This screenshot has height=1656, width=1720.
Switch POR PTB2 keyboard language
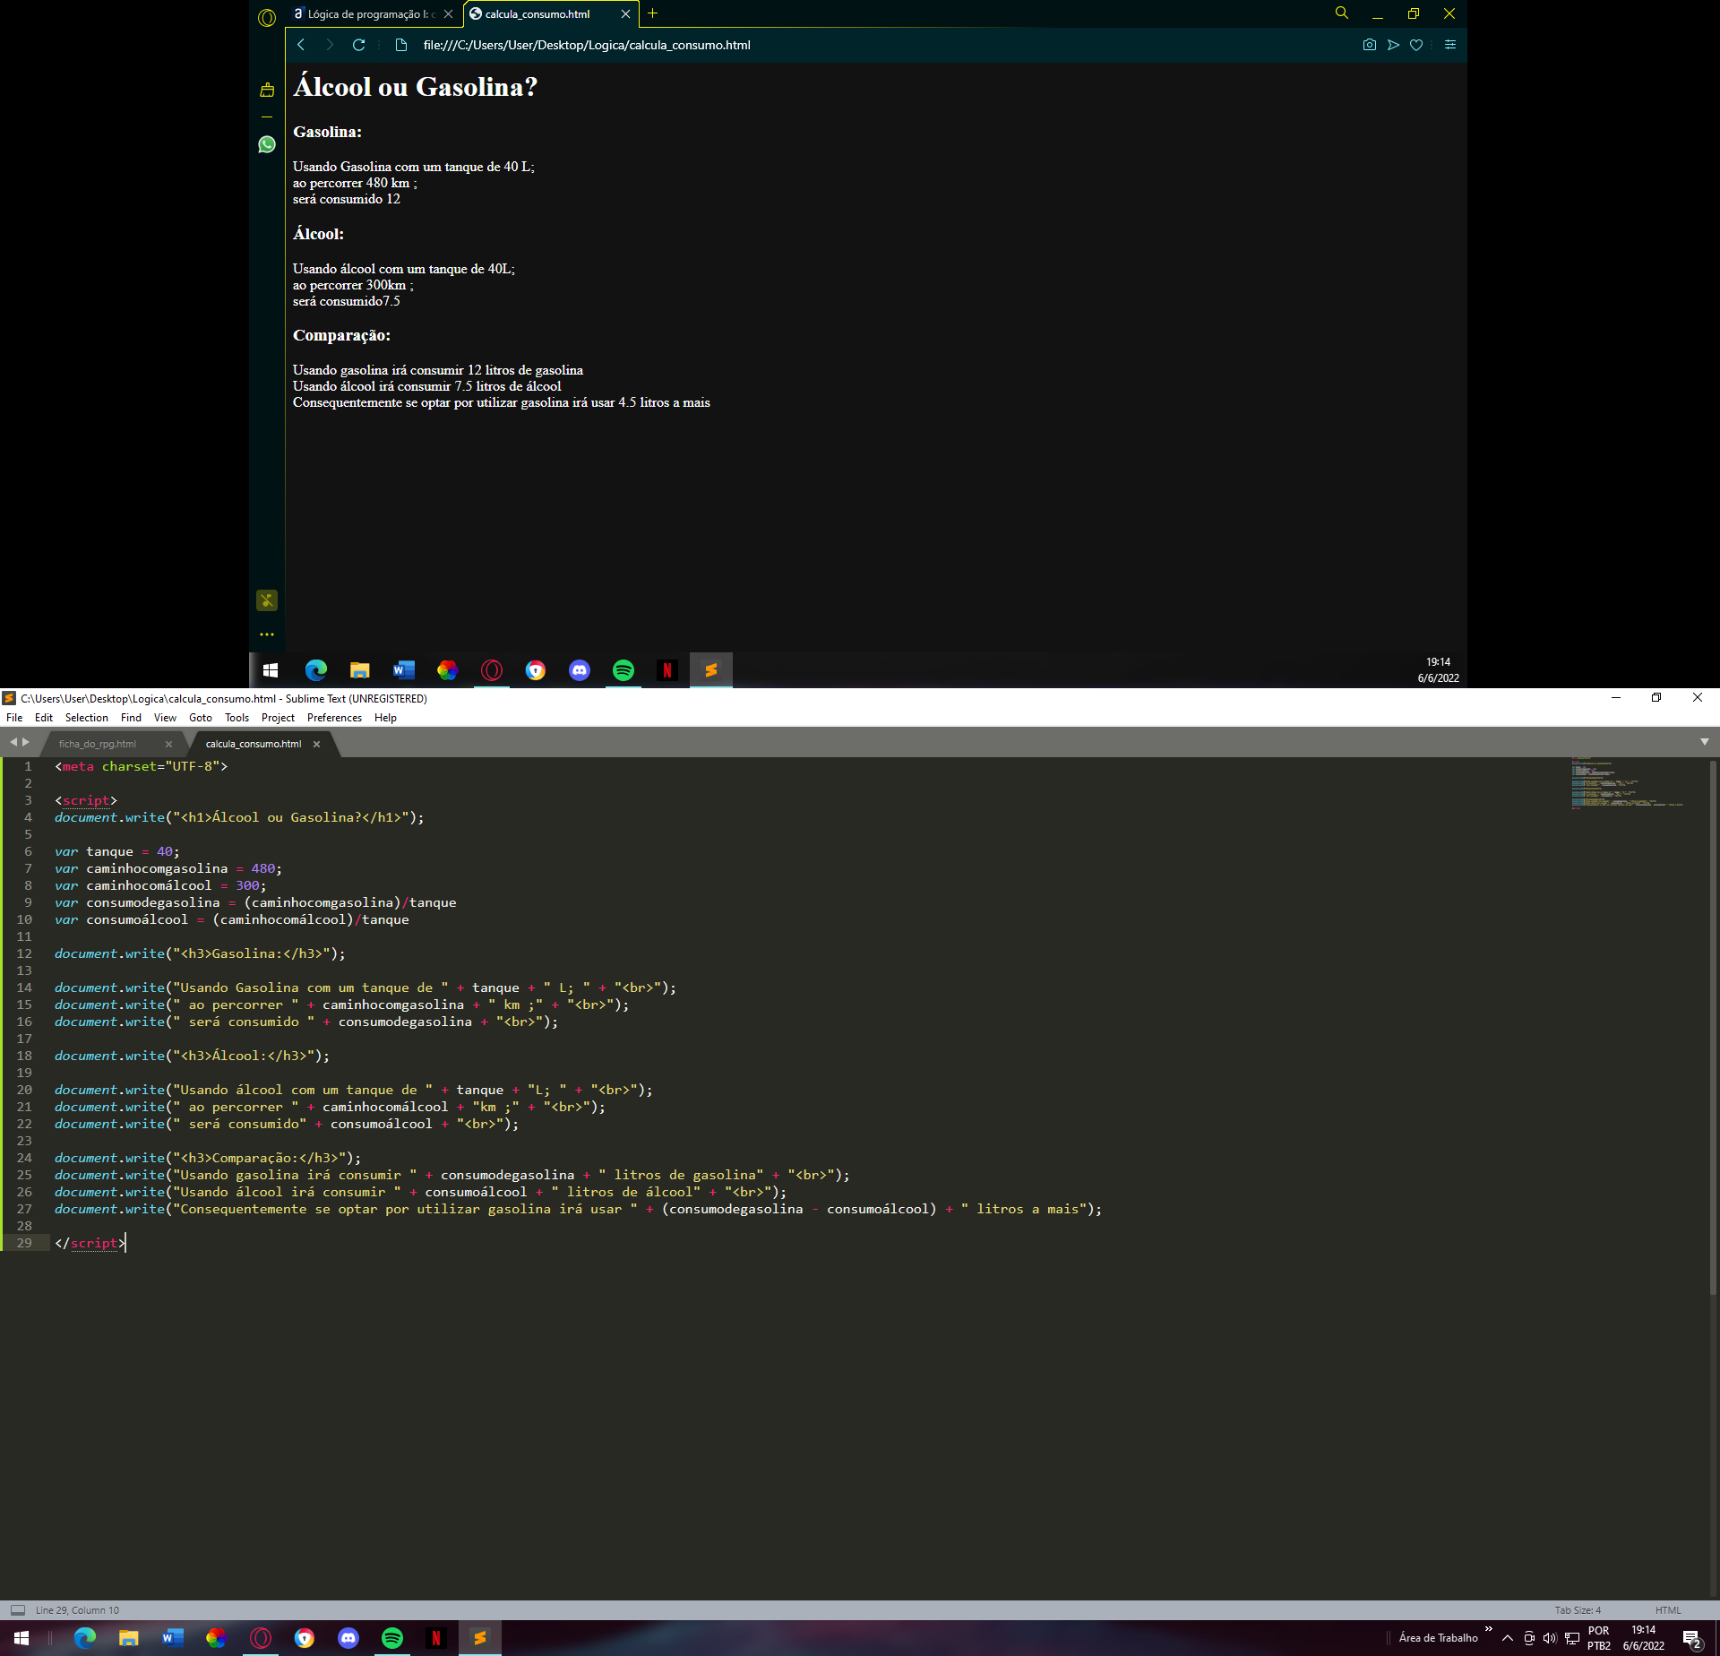pyautogui.click(x=1599, y=1638)
